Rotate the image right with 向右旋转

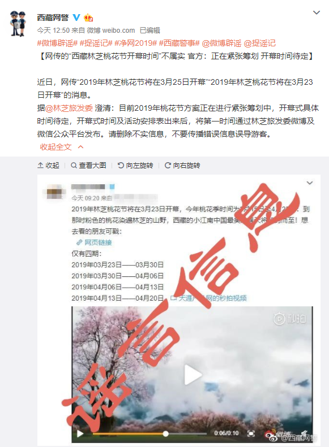click(182, 166)
